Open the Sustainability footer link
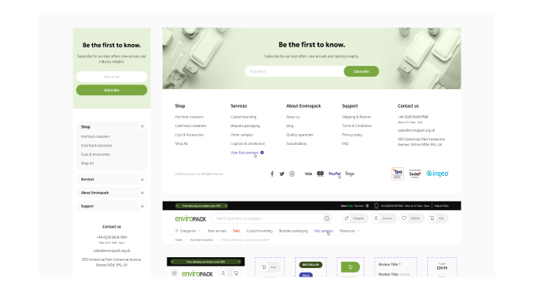Viewport: 534px width, 289px height. click(296, 144)
